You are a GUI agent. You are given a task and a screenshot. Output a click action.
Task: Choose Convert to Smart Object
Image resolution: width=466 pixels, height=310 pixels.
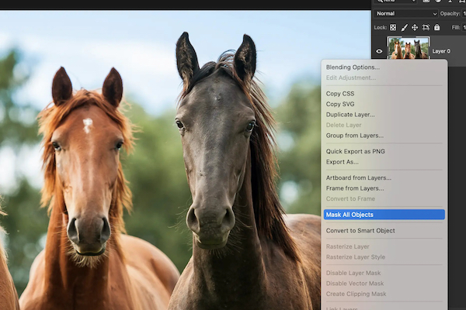pyautogui.click(x=360, y=230)
